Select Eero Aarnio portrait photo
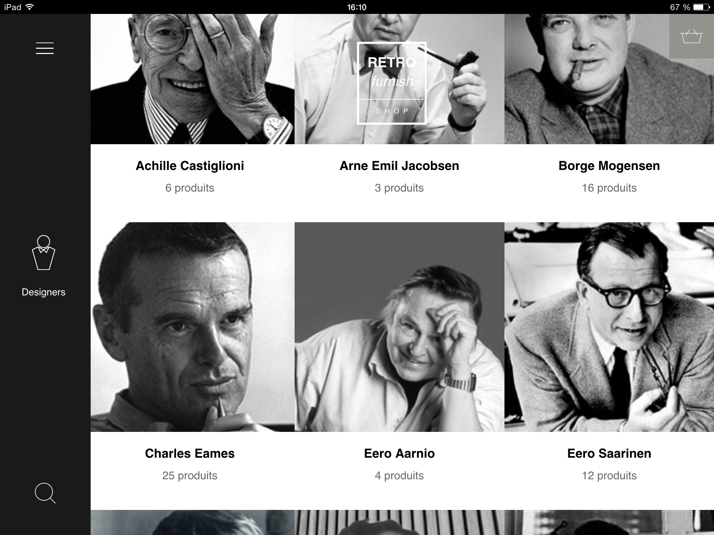This screenshot has width=714, height=535. coord(399,327)
